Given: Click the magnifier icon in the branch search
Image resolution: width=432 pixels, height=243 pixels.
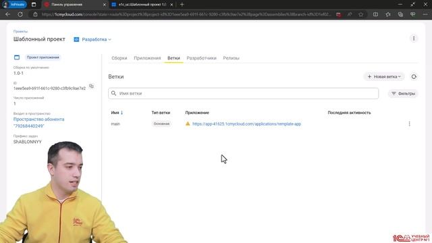Looking at the screenshot, I should pos(113,93).
